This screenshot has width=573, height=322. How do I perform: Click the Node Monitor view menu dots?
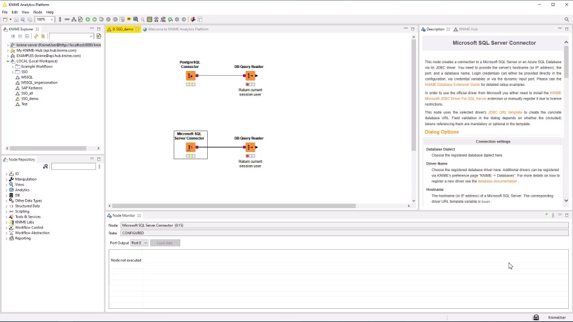coord(553,215)
